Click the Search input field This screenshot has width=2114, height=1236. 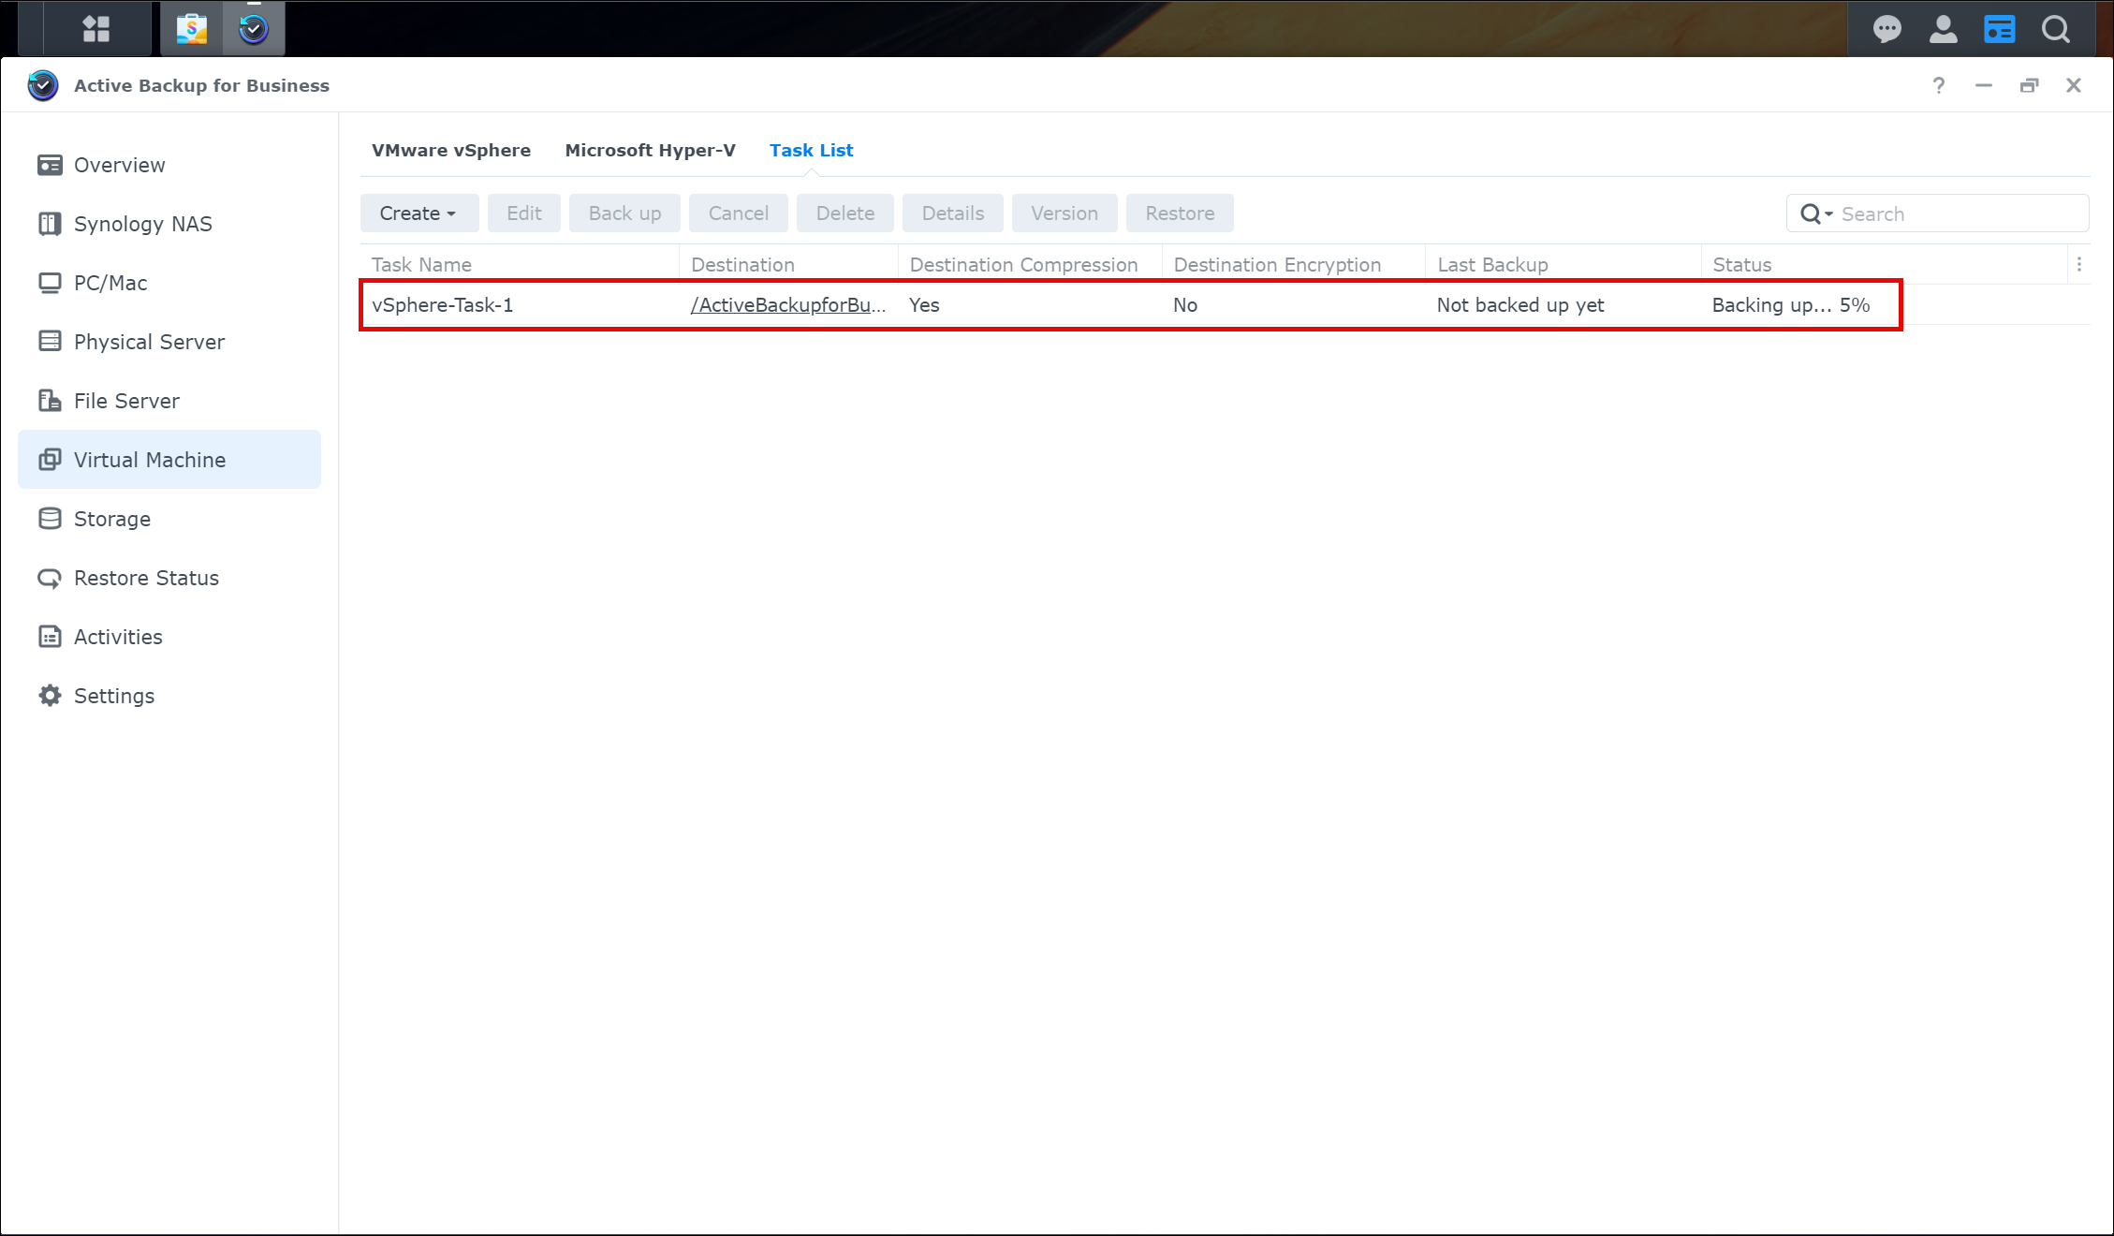(1957, 214)
